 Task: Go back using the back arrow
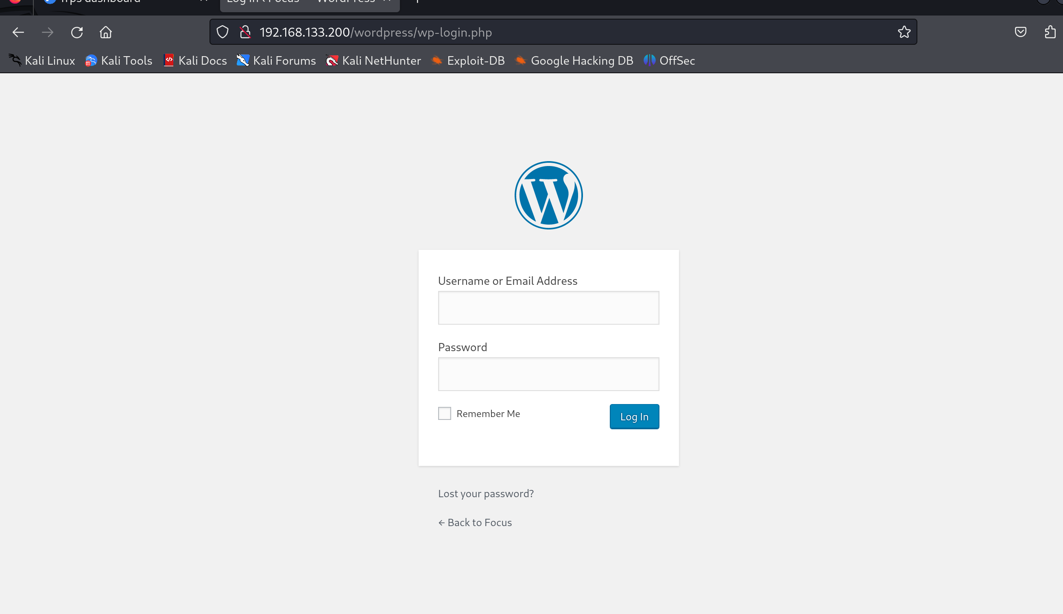click(18, 32)
